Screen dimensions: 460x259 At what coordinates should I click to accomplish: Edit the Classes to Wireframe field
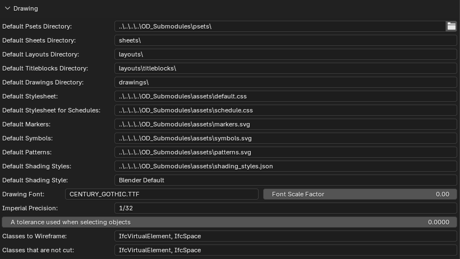click(x=286, y=236)
